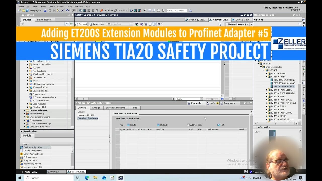Image resolution: width=322 pixels, height=181 pixels.
Task: Enable the Address gaps checkbox
Action: (188, 125)
